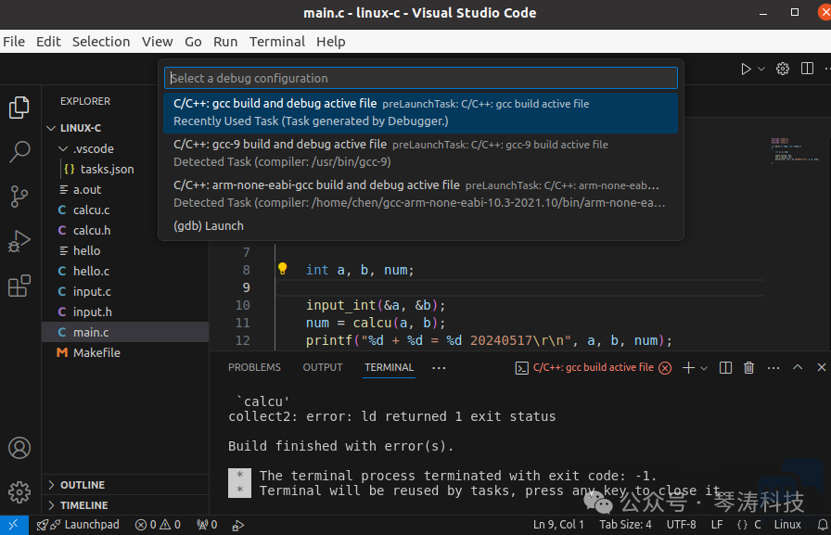Click the debug status bar icon
The height and width of the screenshot is (535, 831).
(x=238, y=525)
